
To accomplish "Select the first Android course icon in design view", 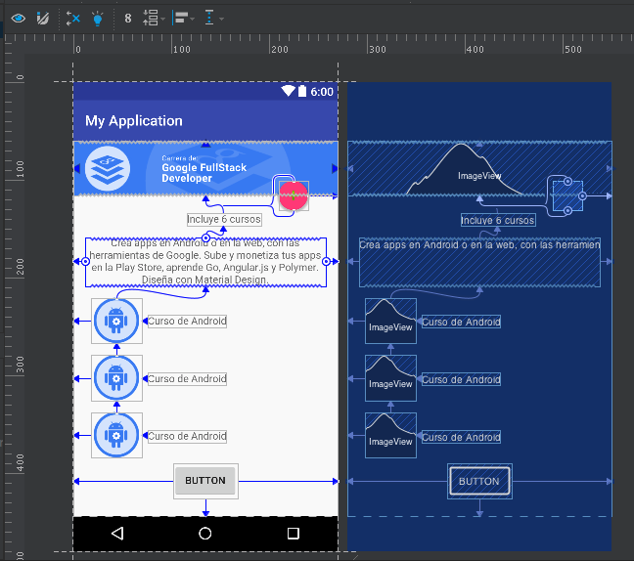I will [x=116, y=321].
